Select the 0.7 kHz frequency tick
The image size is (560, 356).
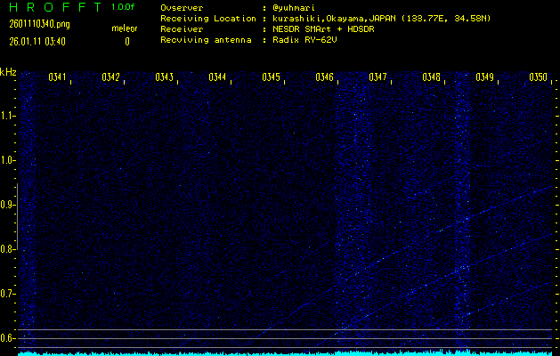(x=8, y=294)
